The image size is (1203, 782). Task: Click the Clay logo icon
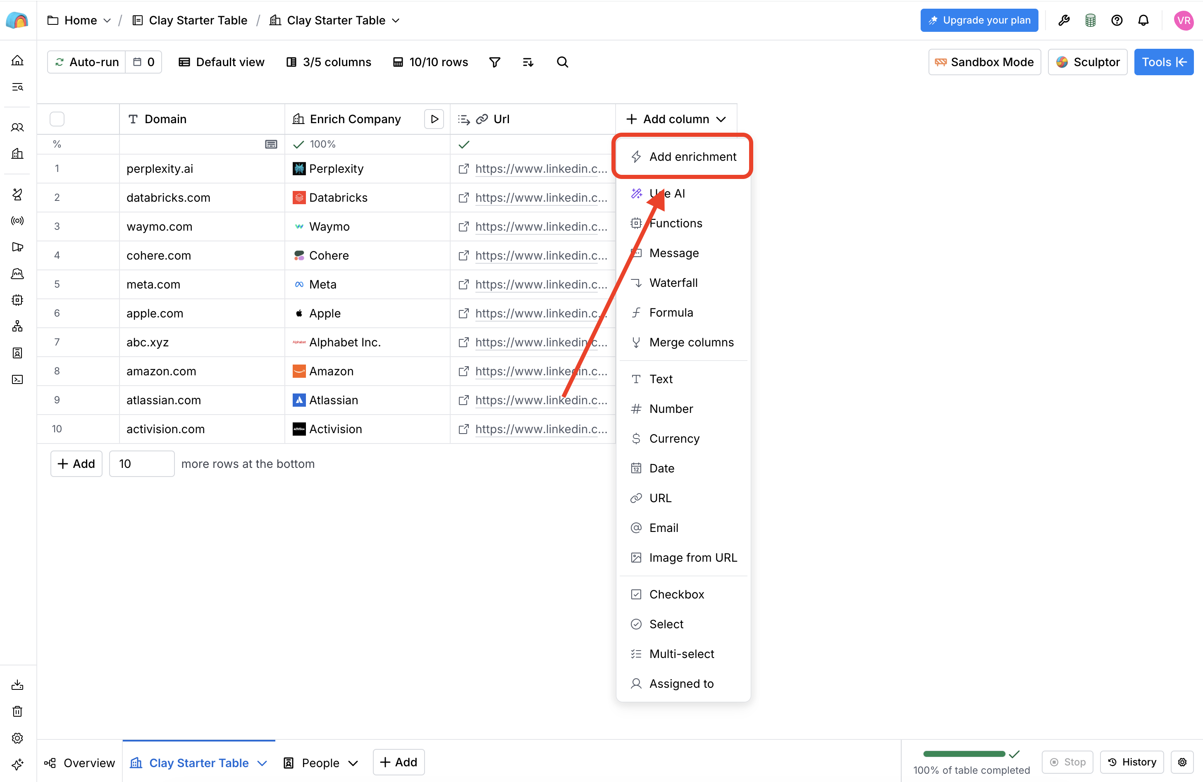(x=17, y=20)
